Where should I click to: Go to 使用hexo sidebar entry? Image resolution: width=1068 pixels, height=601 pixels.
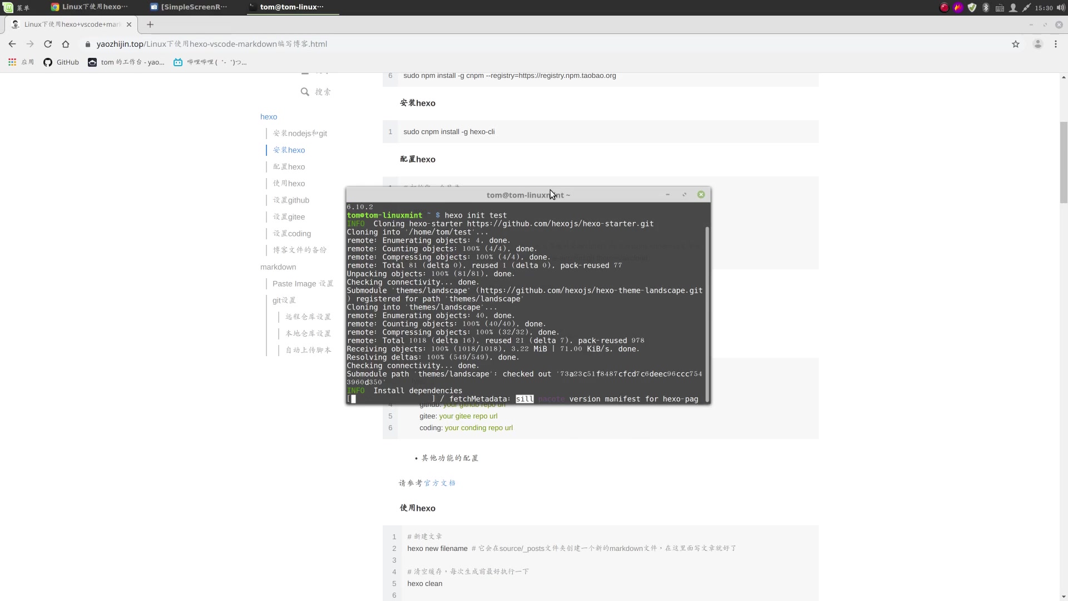click(x=289, y=184)
